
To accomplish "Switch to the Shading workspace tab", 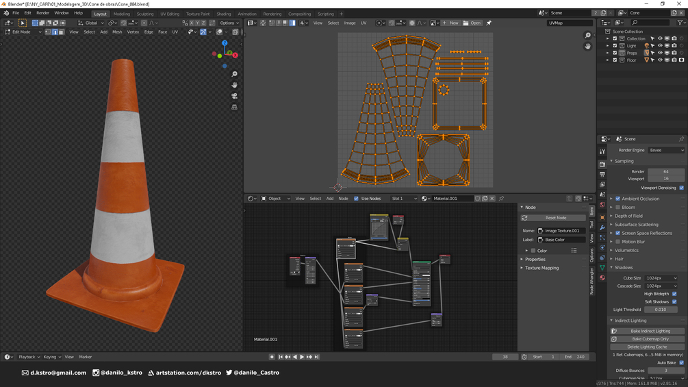I will (x=223, y=14).
